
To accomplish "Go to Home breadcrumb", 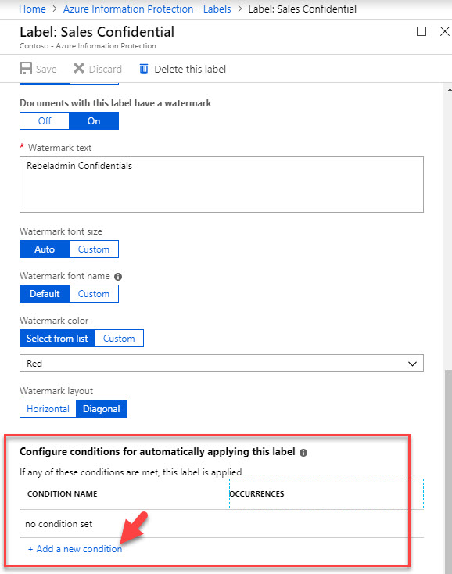I will [x=32, y=9].
